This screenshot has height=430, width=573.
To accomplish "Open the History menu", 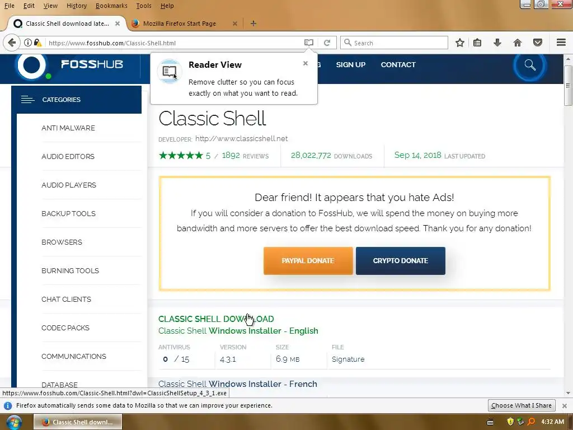I will coord(77,6).
